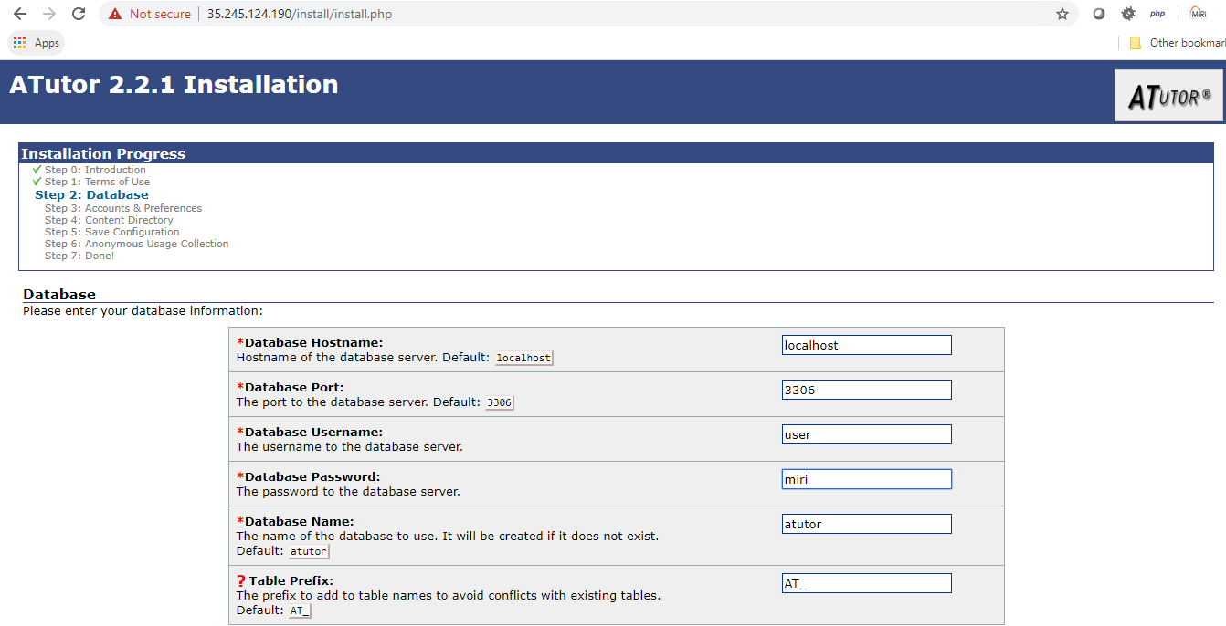Click the gray circle extension icon

(1099, 14)
